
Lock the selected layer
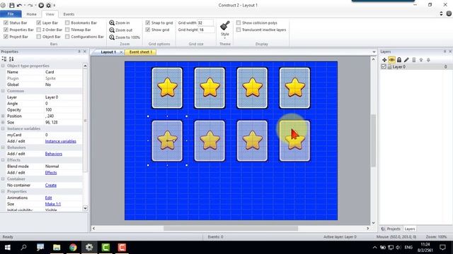tap(399, 60)
